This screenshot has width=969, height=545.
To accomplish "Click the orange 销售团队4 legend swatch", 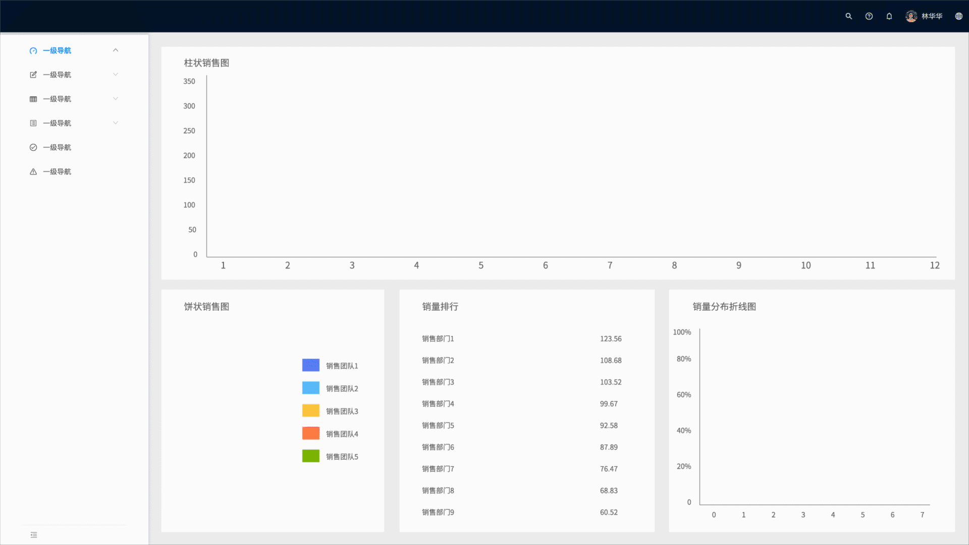I will (x=311, y=433).
